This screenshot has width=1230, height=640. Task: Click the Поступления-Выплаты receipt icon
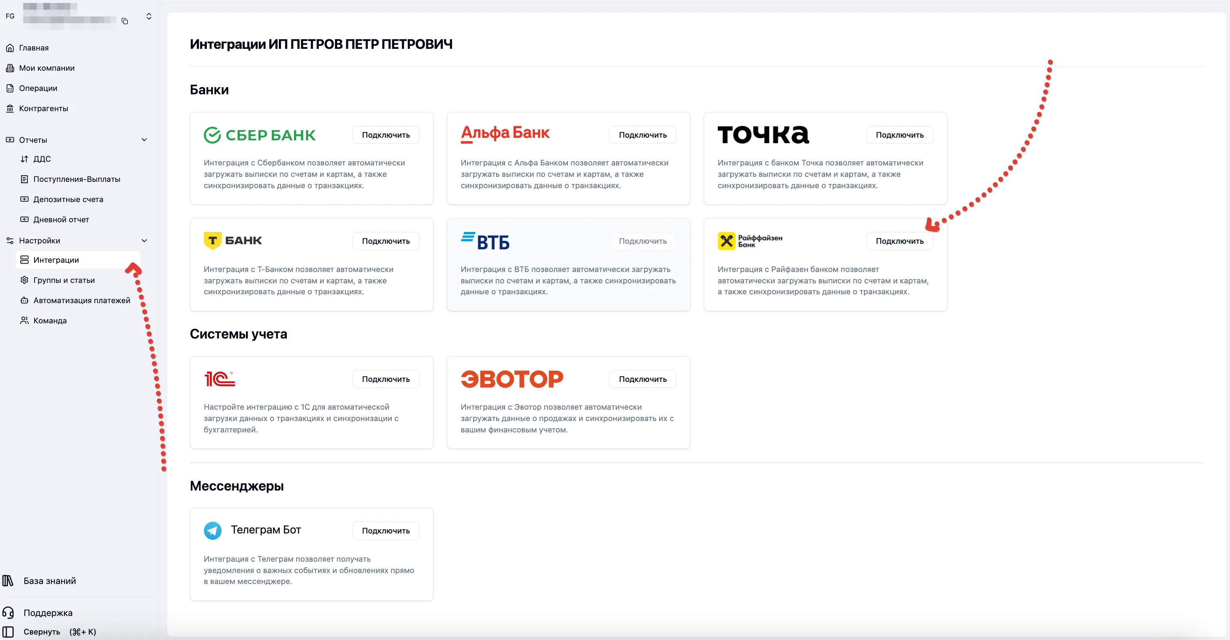click(24, 179)
